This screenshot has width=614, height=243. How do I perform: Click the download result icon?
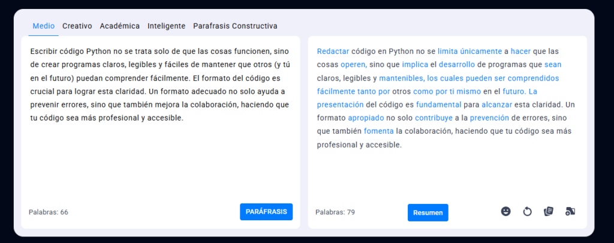[570, 211]
